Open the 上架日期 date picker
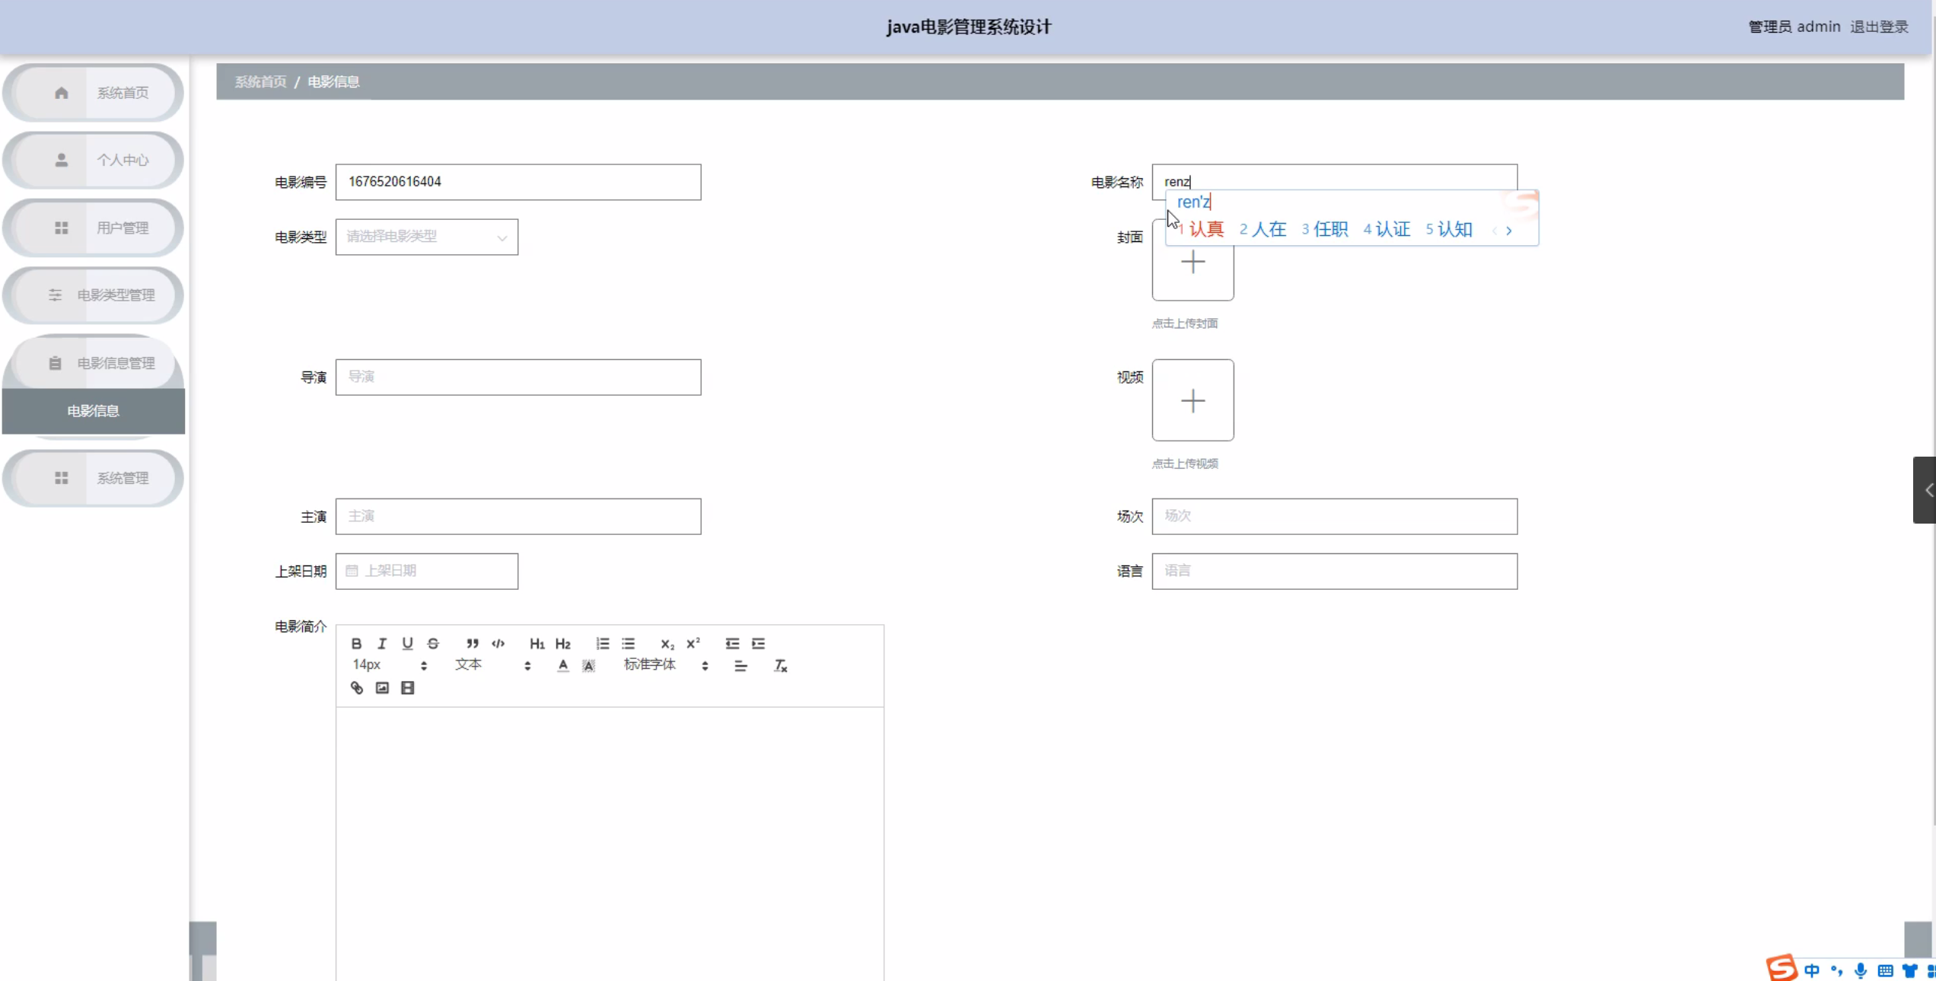The image size is (1936, 981). [x=427, y=571]
